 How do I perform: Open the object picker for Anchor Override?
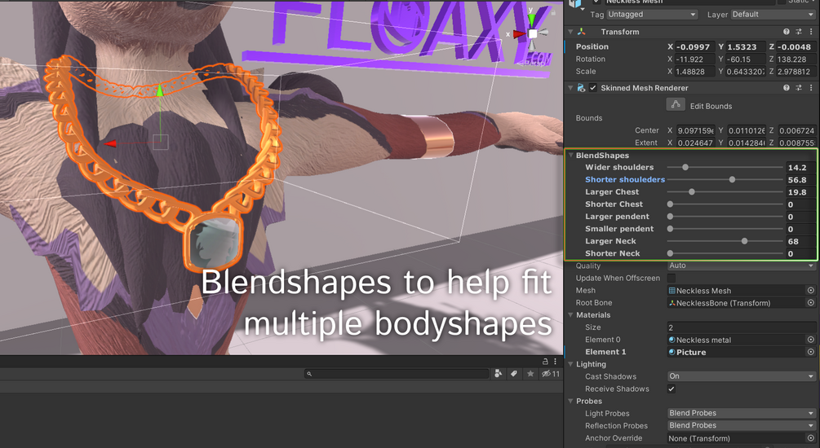click(x=811, y=438)
